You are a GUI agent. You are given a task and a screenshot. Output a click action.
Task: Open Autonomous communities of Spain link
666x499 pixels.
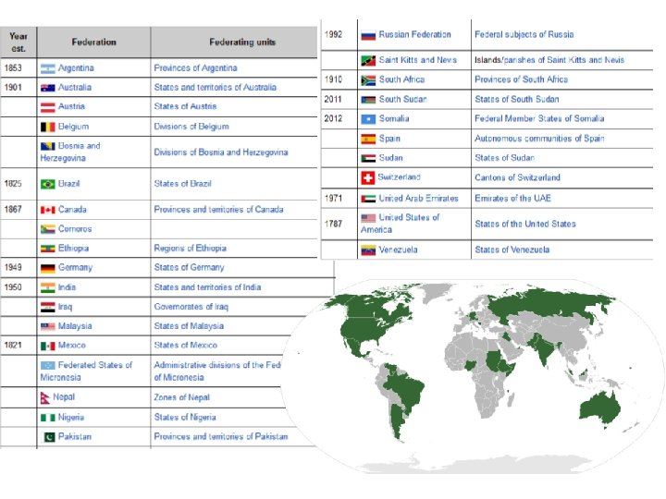tap(539, 139)
